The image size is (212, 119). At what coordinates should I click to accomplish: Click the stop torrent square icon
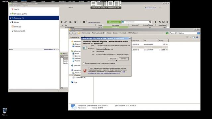[84, 22]
